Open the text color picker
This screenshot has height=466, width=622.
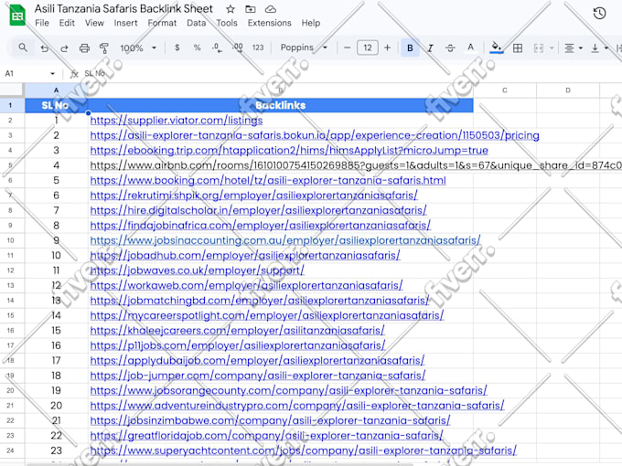[x=470, y=48]
